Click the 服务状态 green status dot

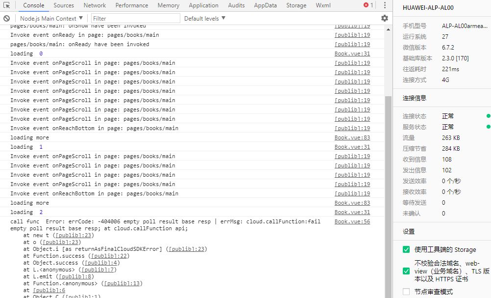click(x=489, y=127)
